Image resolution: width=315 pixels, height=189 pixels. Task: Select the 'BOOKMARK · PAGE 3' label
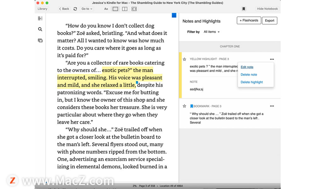click(207, 106)
